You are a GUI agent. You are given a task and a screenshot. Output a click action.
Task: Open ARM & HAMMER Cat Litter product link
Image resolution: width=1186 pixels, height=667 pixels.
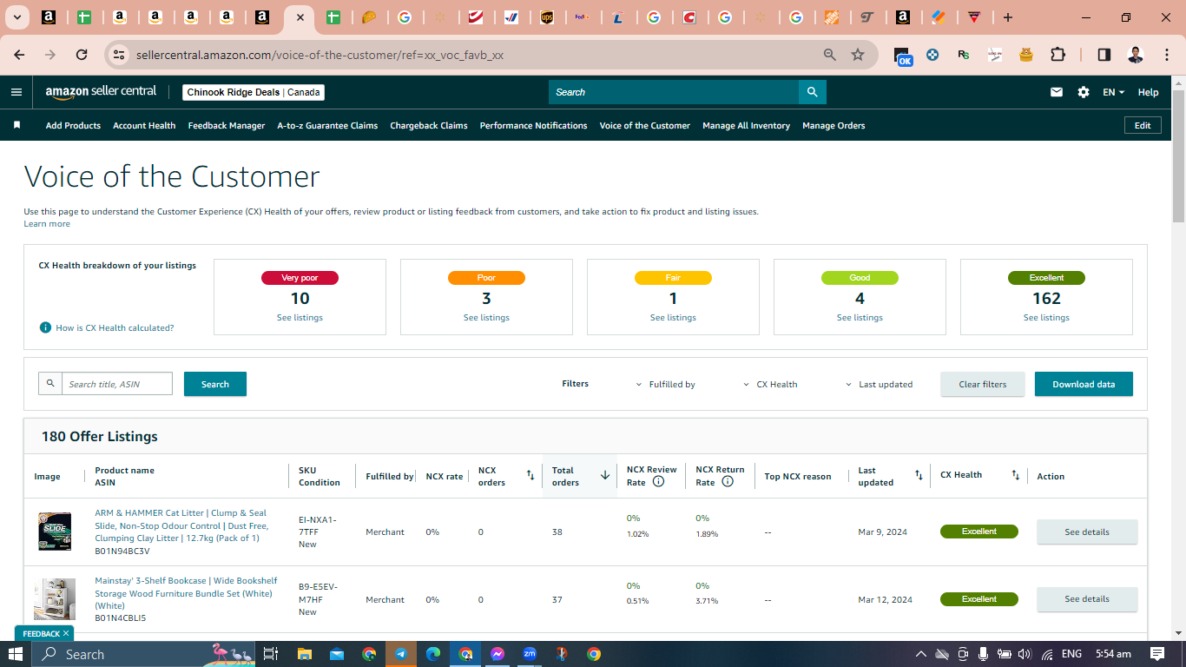click(181, 525)
